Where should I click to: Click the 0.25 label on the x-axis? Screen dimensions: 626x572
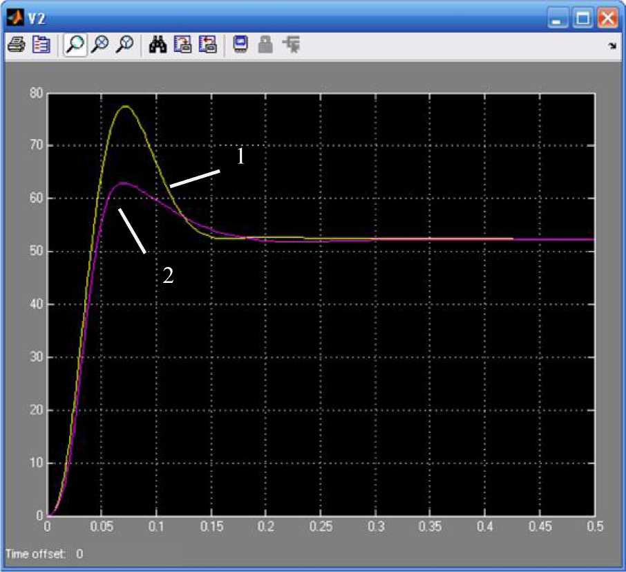click(x=321, y=526)
